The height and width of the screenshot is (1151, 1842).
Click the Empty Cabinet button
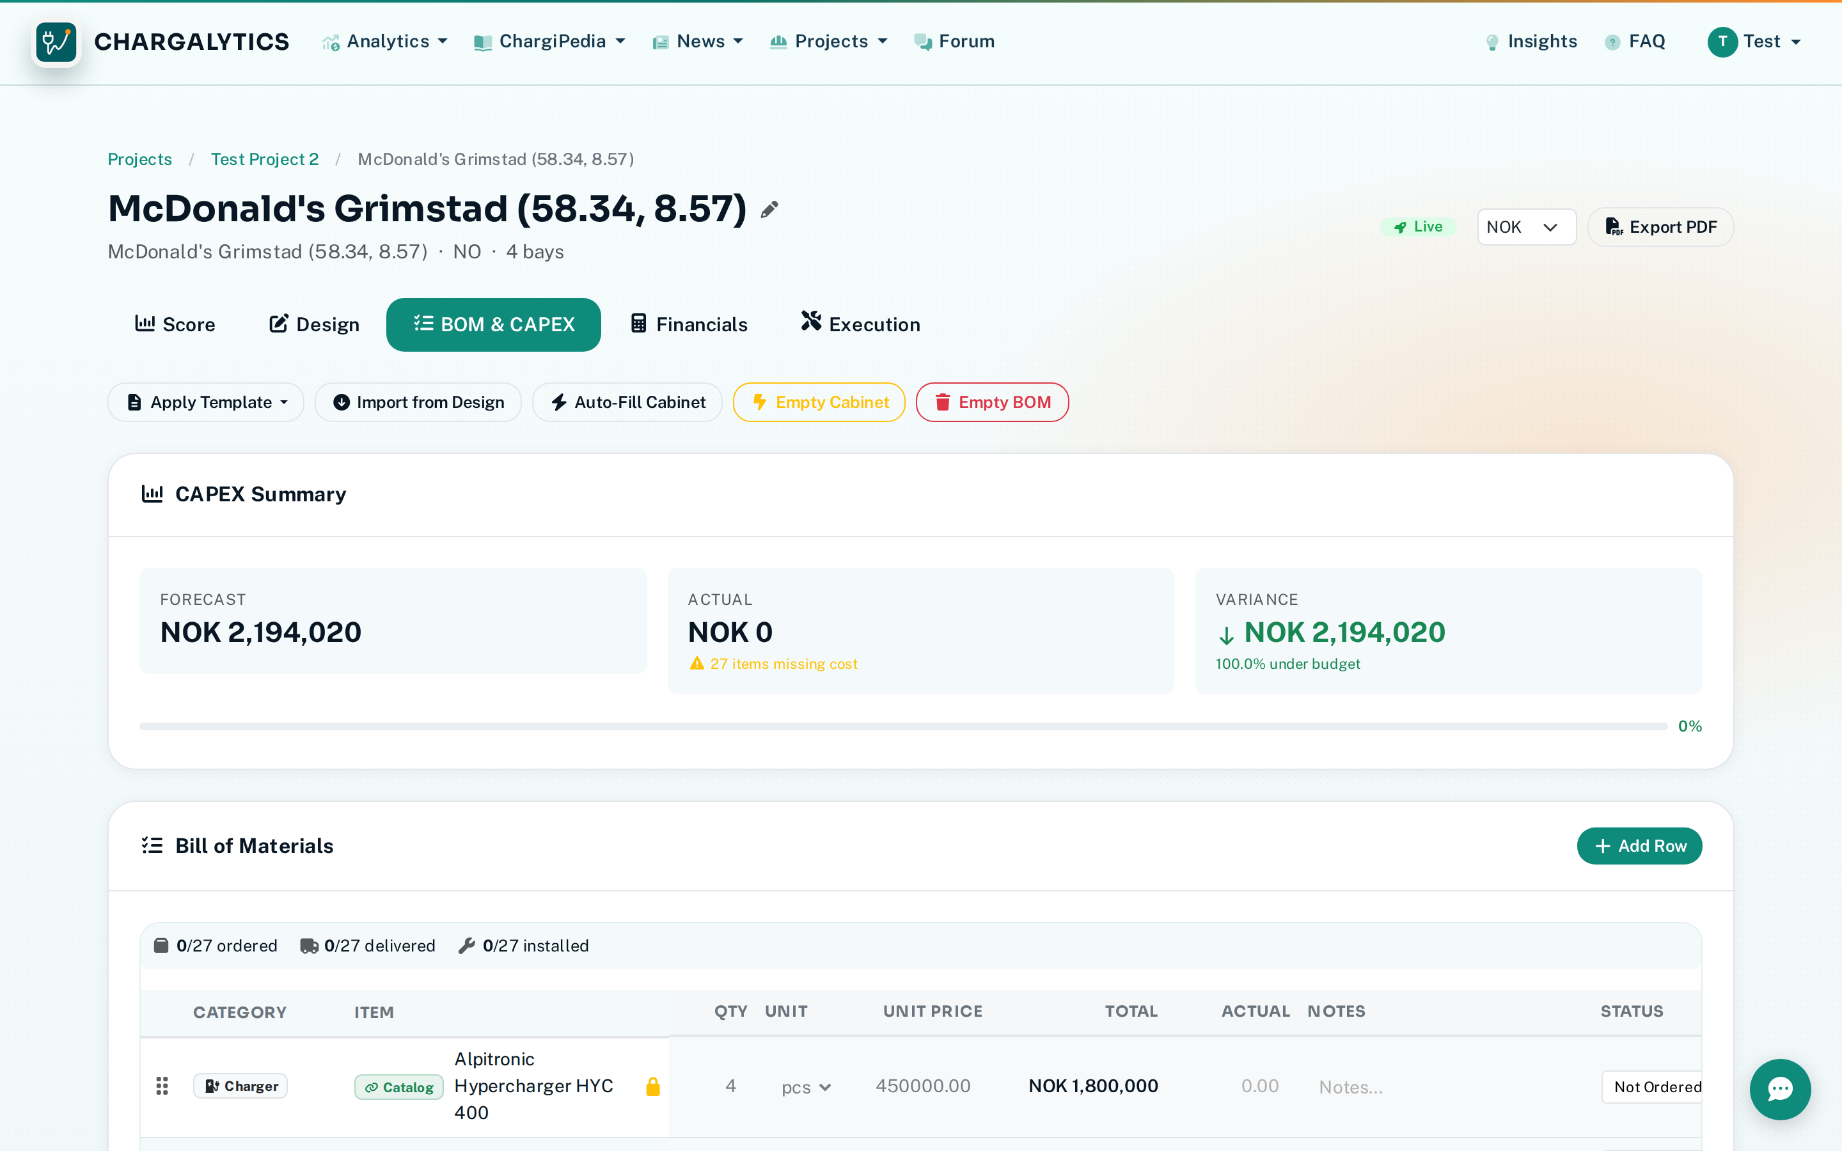819,402
